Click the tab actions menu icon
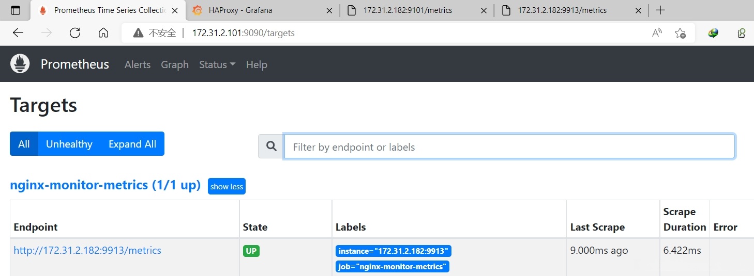 click(x=15, y=10)
